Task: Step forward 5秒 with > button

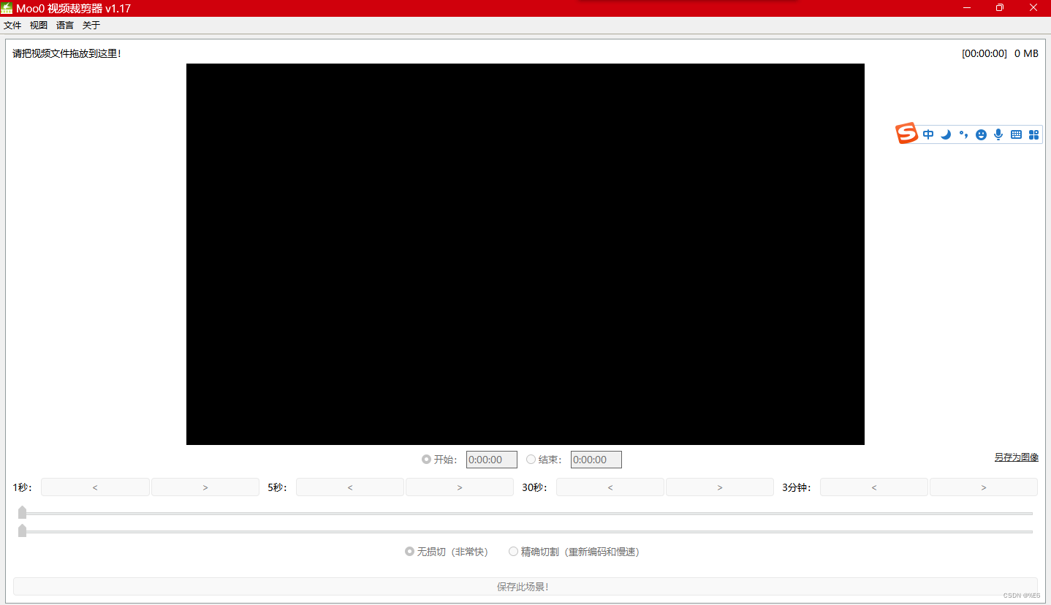Action: coord(460,487)
